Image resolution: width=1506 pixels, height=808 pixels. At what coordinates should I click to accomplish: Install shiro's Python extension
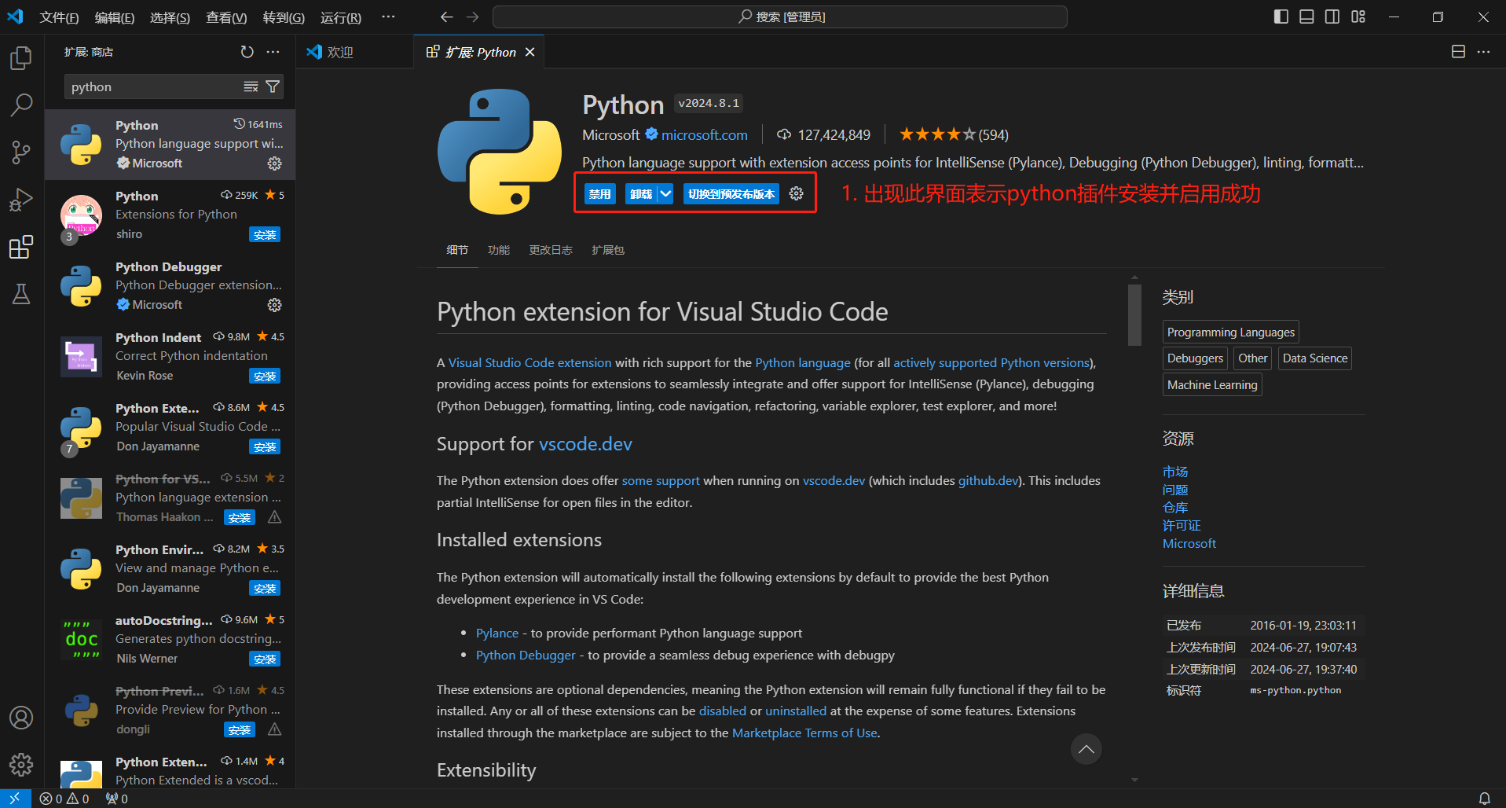coord(265,235)
